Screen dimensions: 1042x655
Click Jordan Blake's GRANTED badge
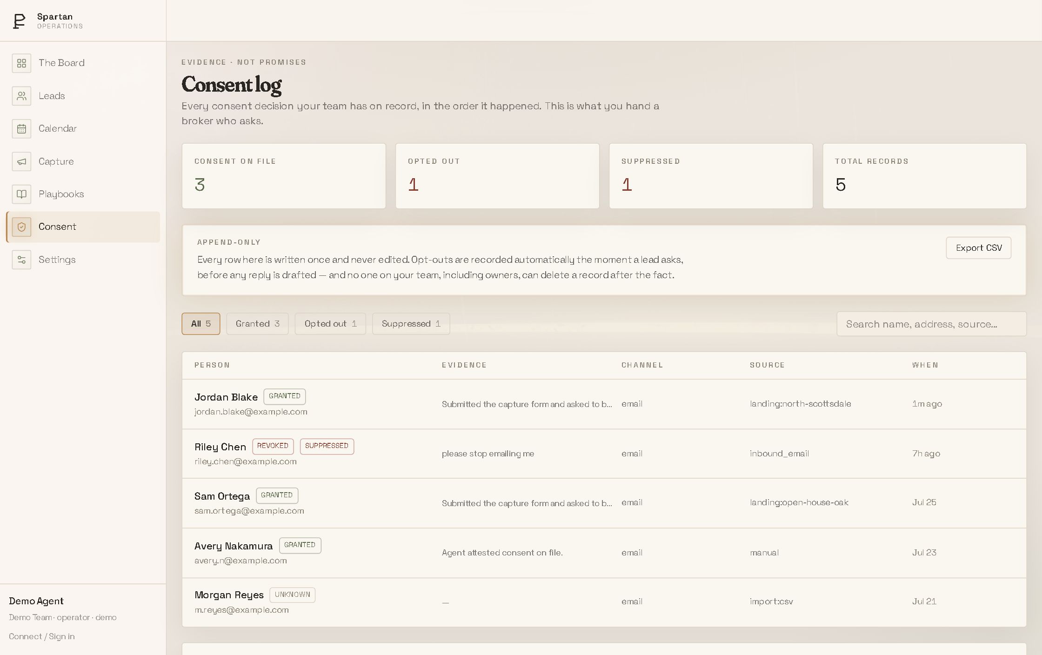285,396
